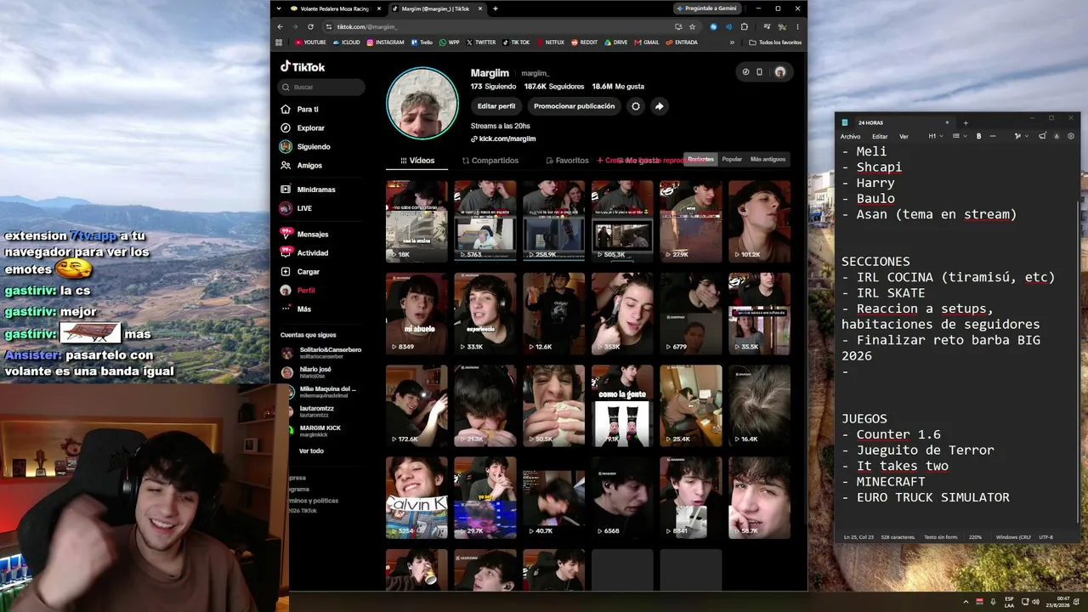1088x612 pixels.
Task: Open the NETFLIX bookmark
Action: pyautogui.click(x=550, y=42)
